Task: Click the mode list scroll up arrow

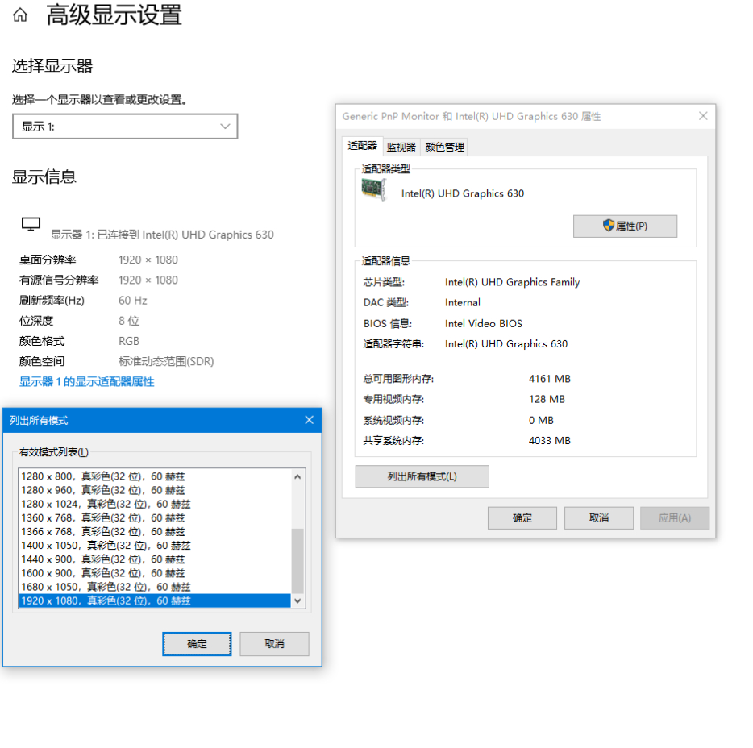Action: 297,476
